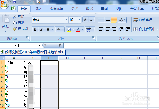Apply red font color

78,29
